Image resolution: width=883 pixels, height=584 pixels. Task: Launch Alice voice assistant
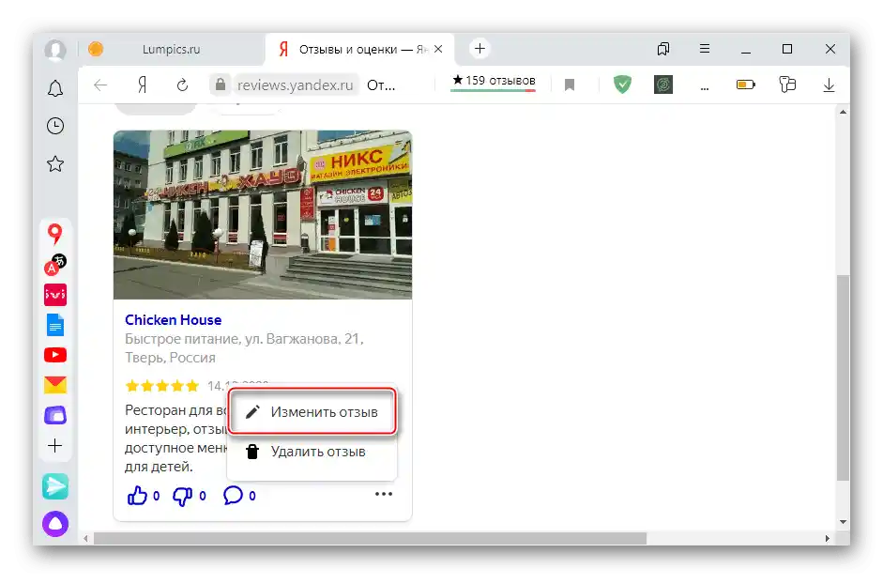pos(55,524)
